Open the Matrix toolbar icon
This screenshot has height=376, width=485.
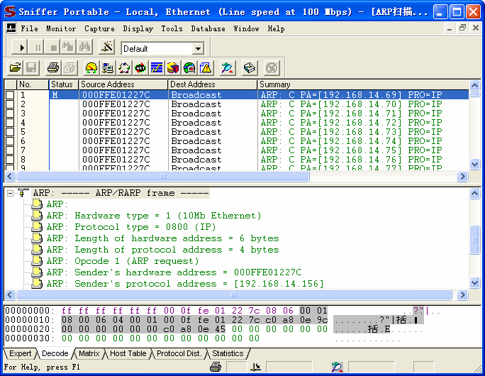(124, 68)
